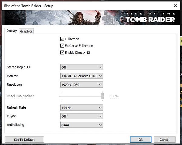The height and width of the screenshot is (145, 182).
Task: Click the Resolution label text
Action: pos(14,84)
